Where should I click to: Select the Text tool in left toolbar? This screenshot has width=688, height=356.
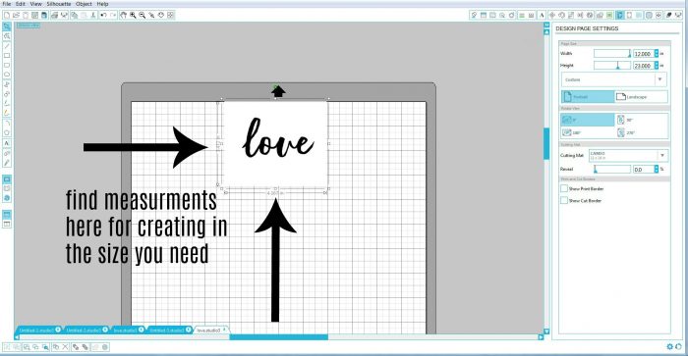(7, 143)
